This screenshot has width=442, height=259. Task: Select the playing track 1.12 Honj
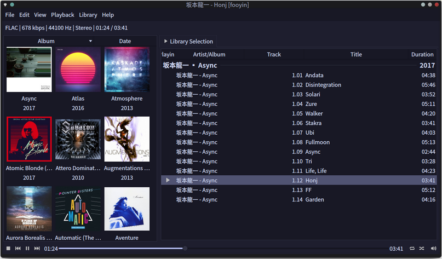pos(299,180)
